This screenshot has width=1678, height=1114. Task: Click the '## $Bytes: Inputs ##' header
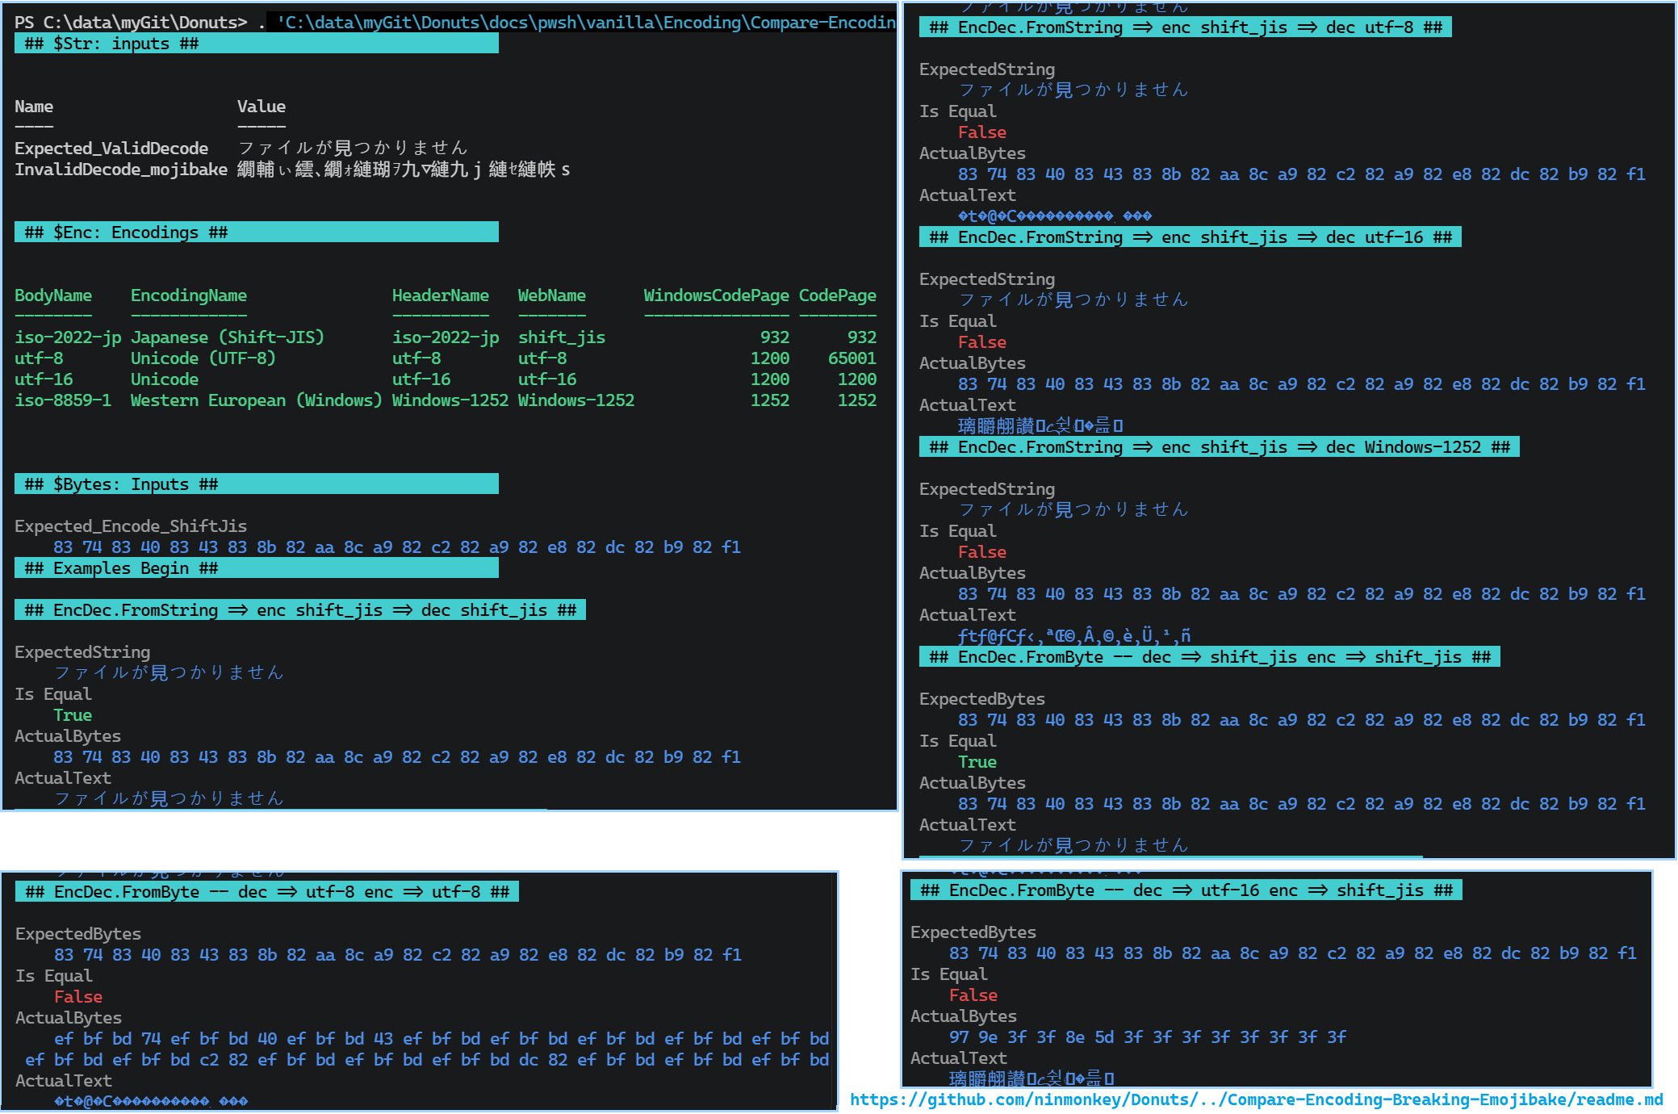point(257,484)
